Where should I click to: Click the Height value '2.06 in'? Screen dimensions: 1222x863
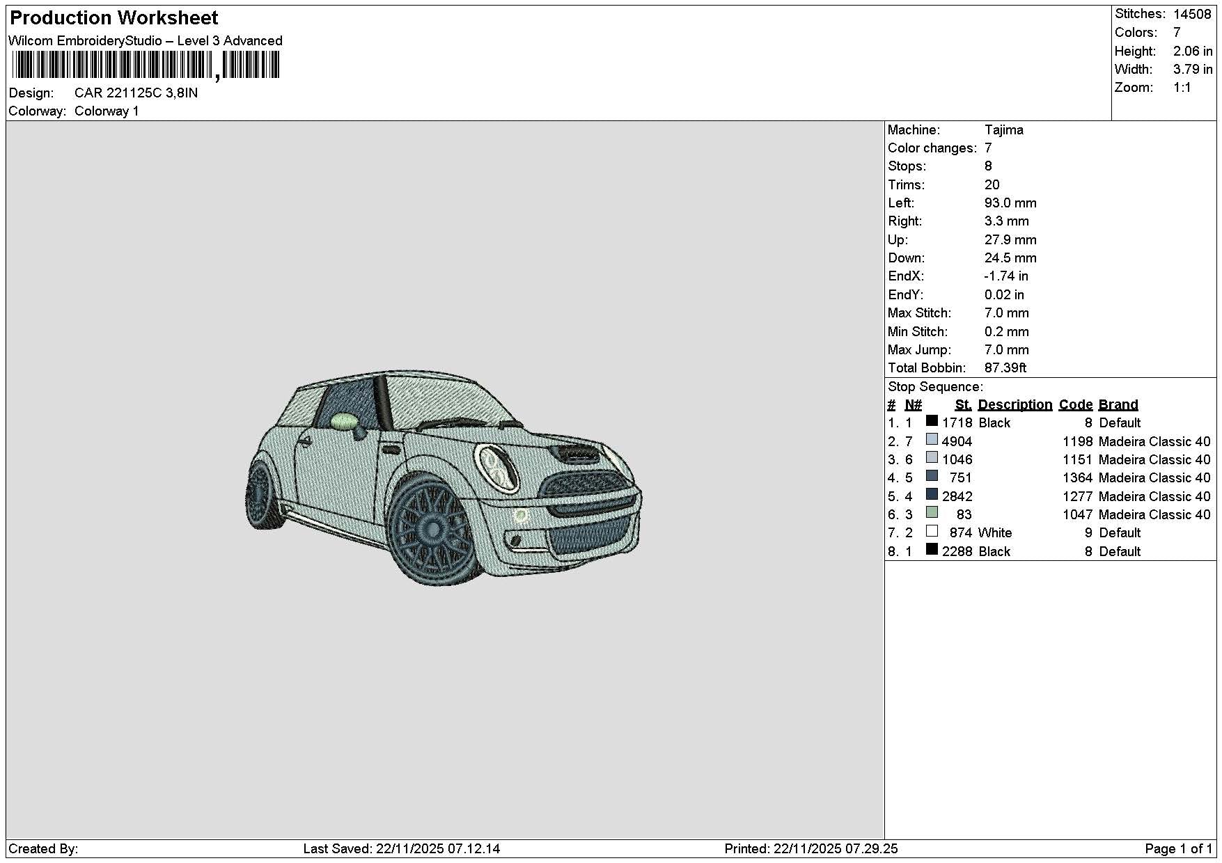pos(1193,51)
